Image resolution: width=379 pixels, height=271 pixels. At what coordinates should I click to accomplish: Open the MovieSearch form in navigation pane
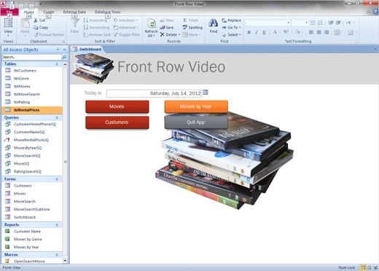pyautogui.click(x=25, y=202)
